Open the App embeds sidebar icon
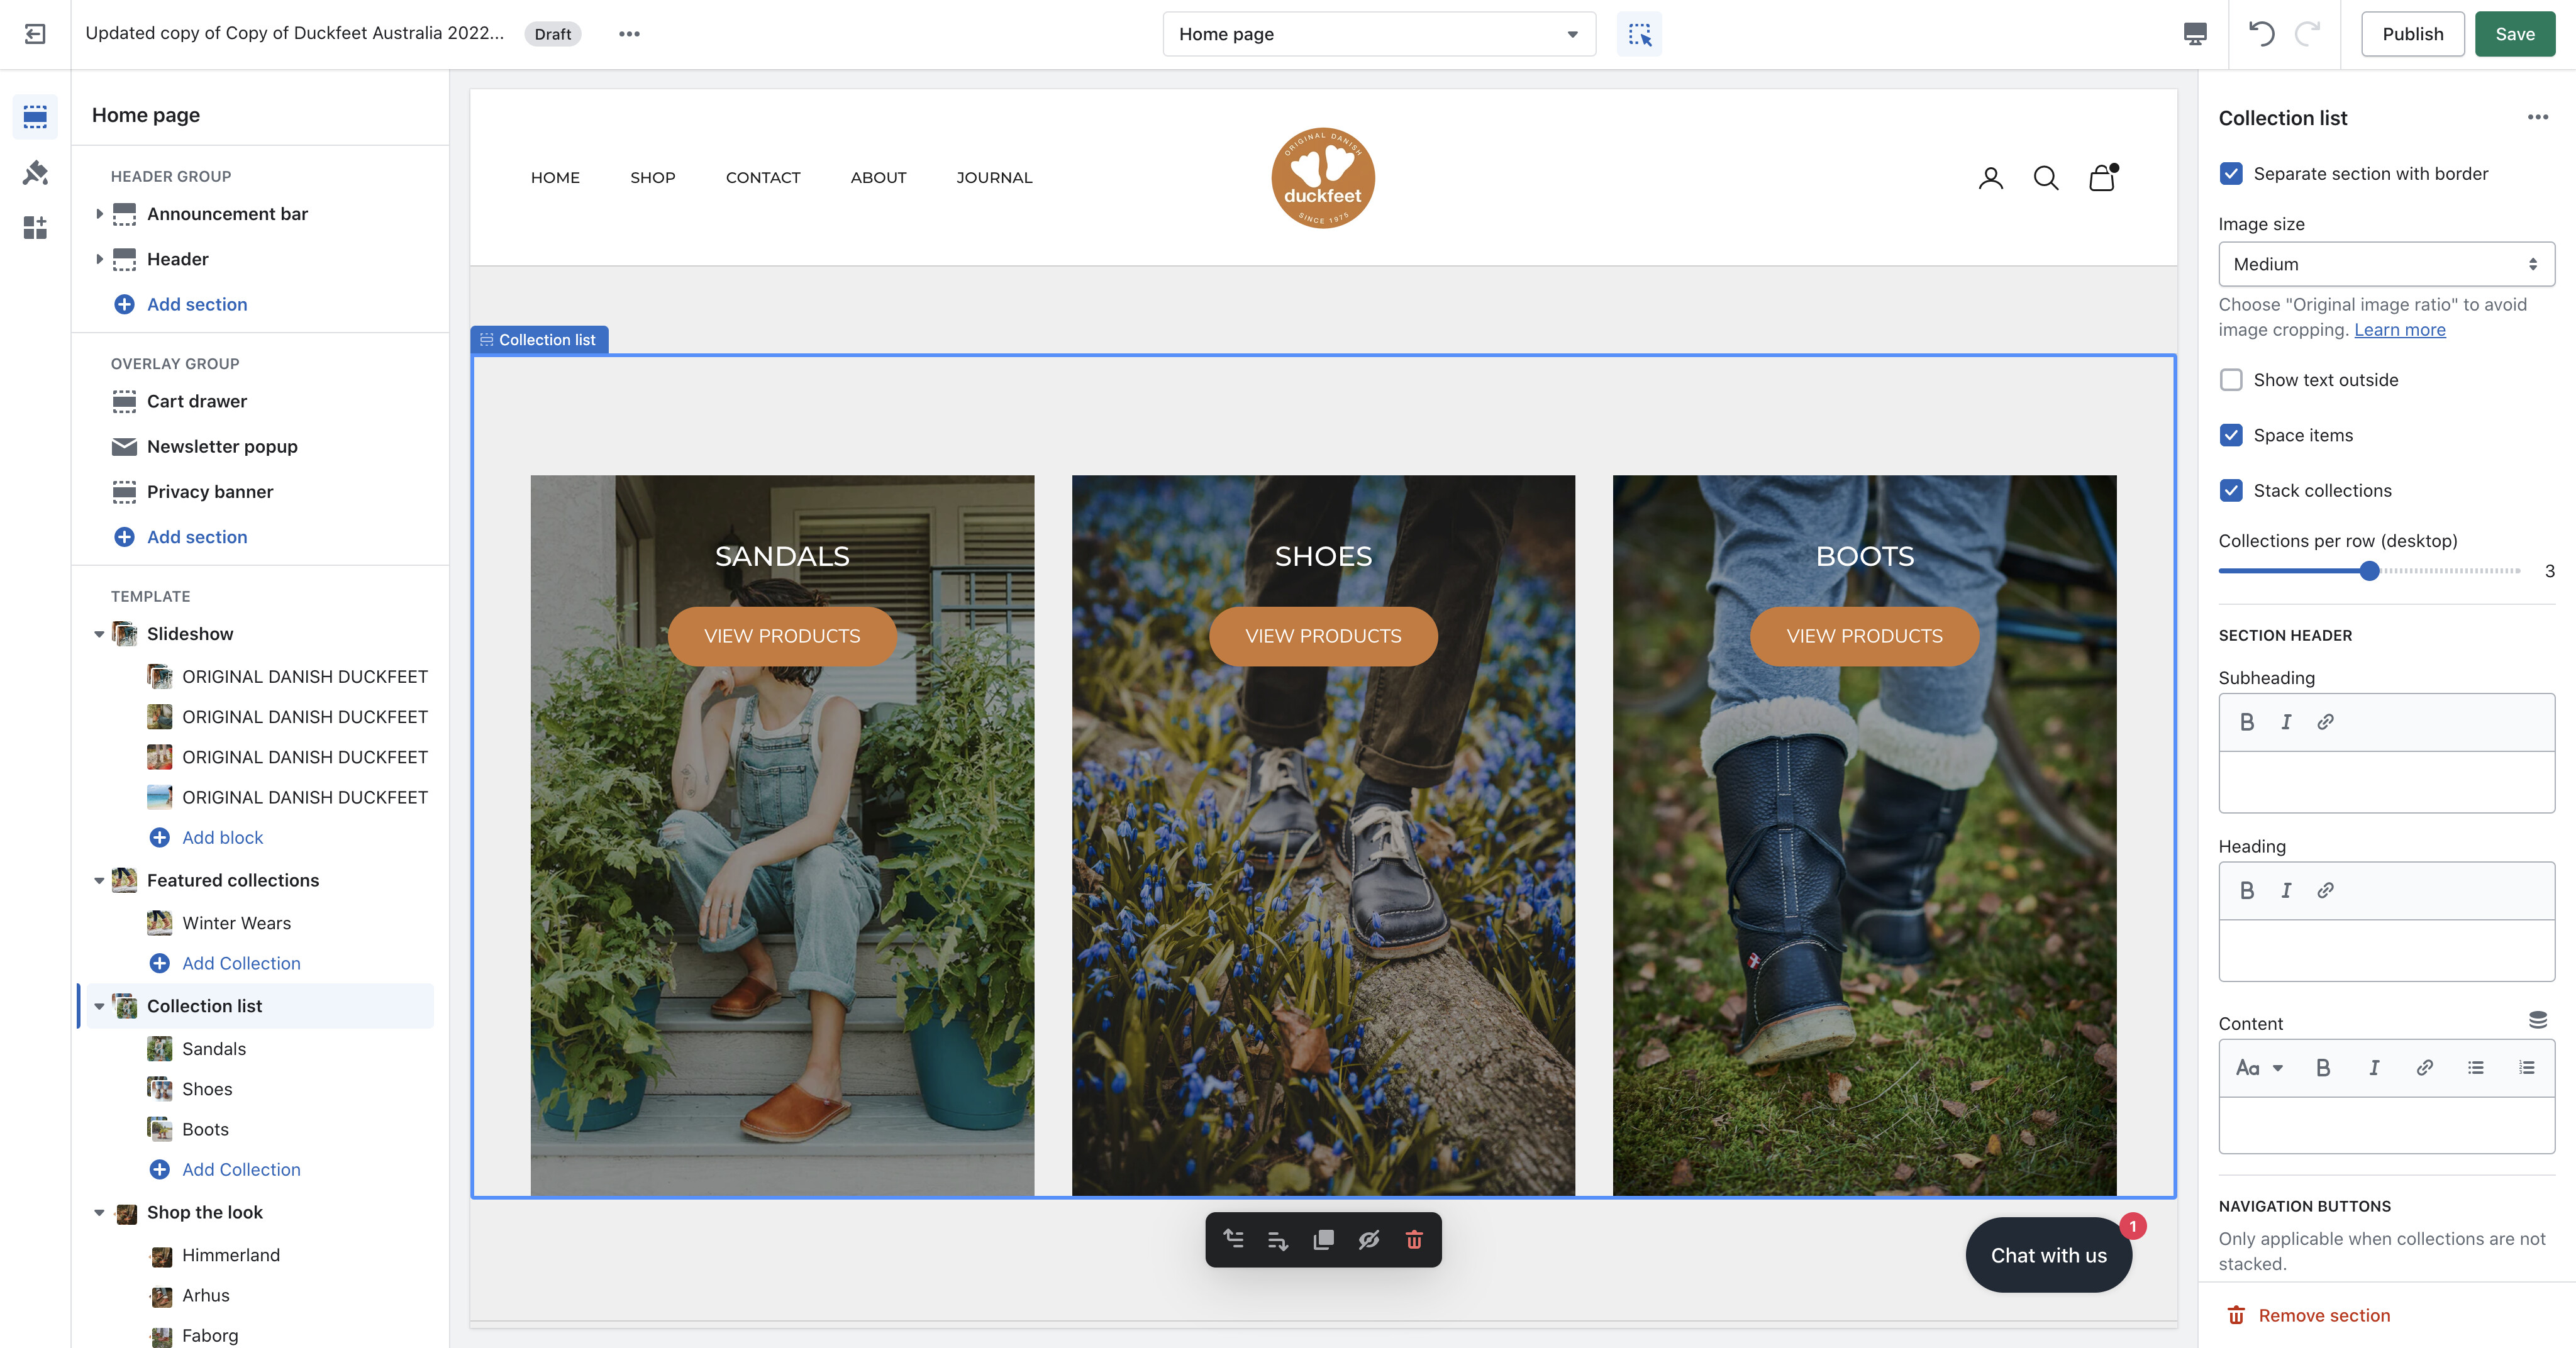The width and height of the screenshot is (2576, 1348). click(x=35, y=228)
